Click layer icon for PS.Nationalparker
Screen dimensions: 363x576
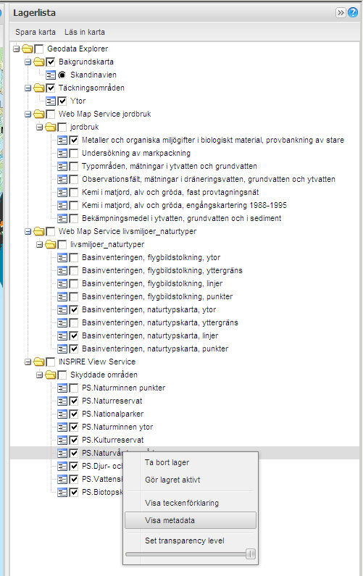[x=62, y=414]
